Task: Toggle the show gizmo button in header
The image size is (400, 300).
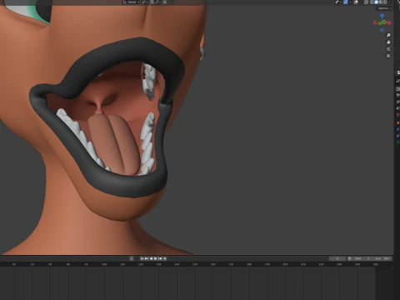Action: tap(346, 2)
